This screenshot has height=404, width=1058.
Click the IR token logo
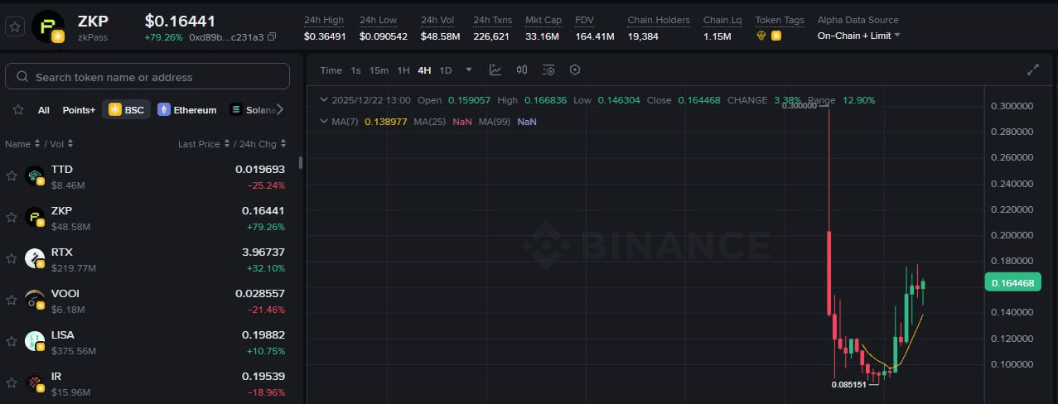(35, 382)
